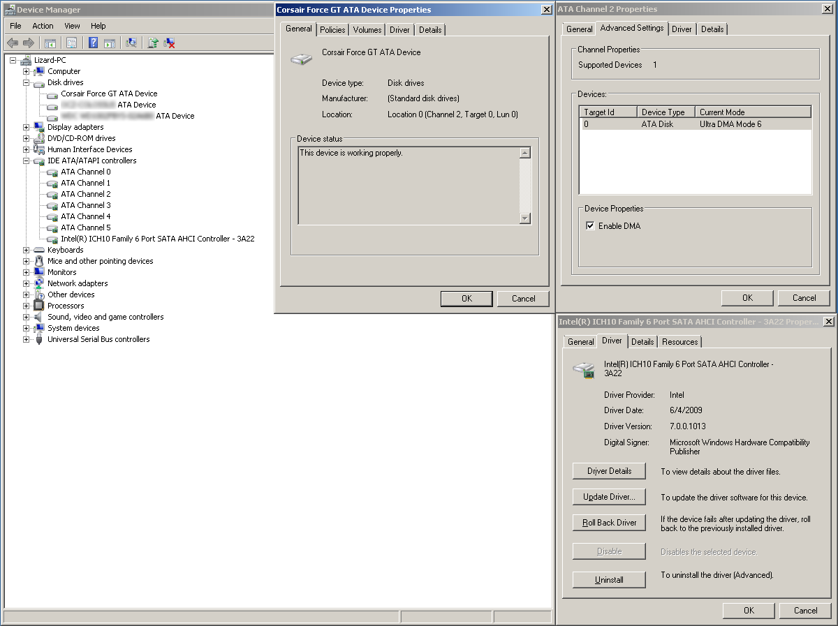Click the blue Help question mark icon
The height and width of the screenshot is (626, 838).
[93, 43]
